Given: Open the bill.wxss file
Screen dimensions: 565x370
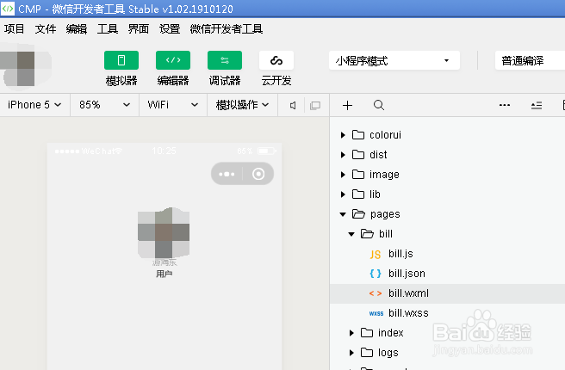Looking at the screenshot, I should (408, 313).
